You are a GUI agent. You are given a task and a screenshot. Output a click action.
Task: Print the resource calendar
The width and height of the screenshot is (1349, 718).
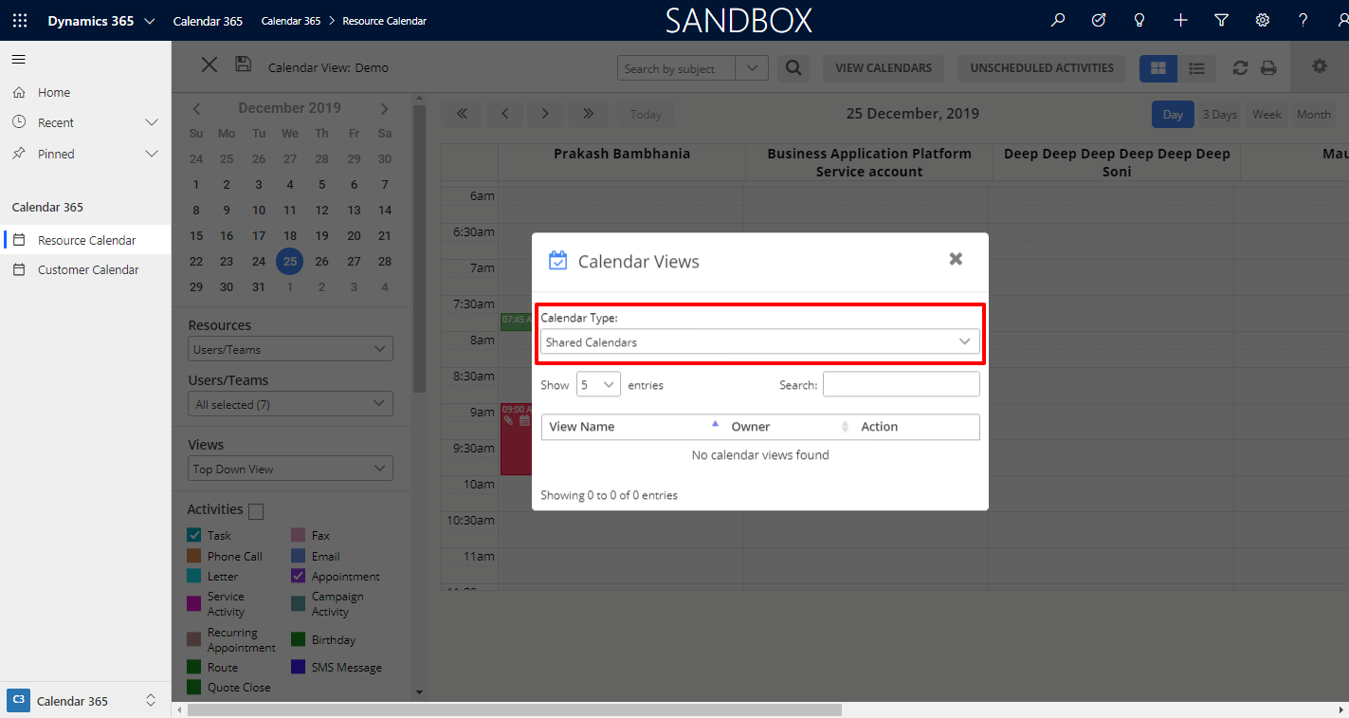click(x=1267, y=68)
